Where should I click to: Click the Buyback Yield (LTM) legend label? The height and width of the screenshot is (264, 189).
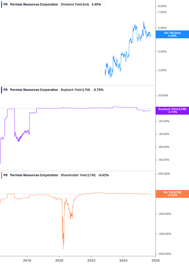point(75,90)
